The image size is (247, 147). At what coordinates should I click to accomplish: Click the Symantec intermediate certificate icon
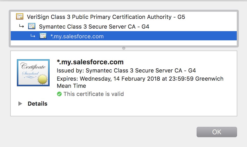point(32,26)
